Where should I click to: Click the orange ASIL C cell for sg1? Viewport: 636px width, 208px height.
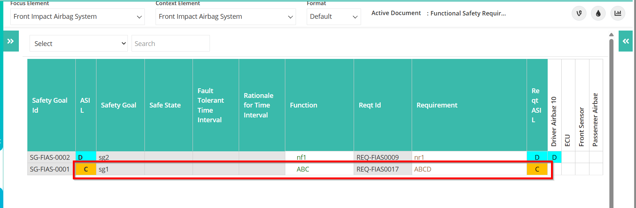86,169
